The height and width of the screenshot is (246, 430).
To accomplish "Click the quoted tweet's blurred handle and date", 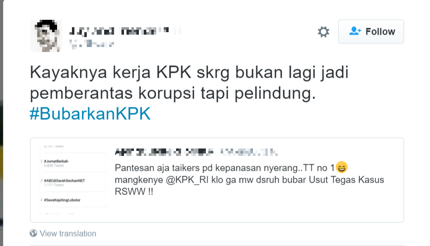I will click(x=249, y=152).
